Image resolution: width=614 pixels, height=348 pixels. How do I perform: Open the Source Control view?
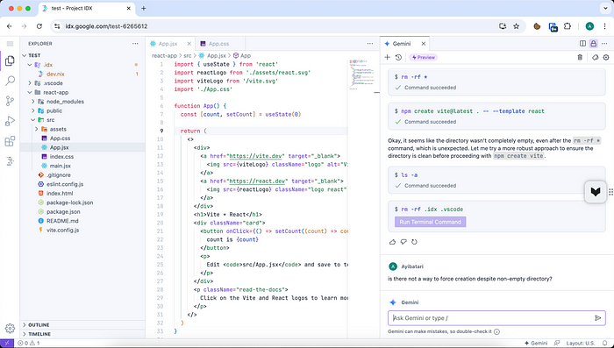coord(11,101)
